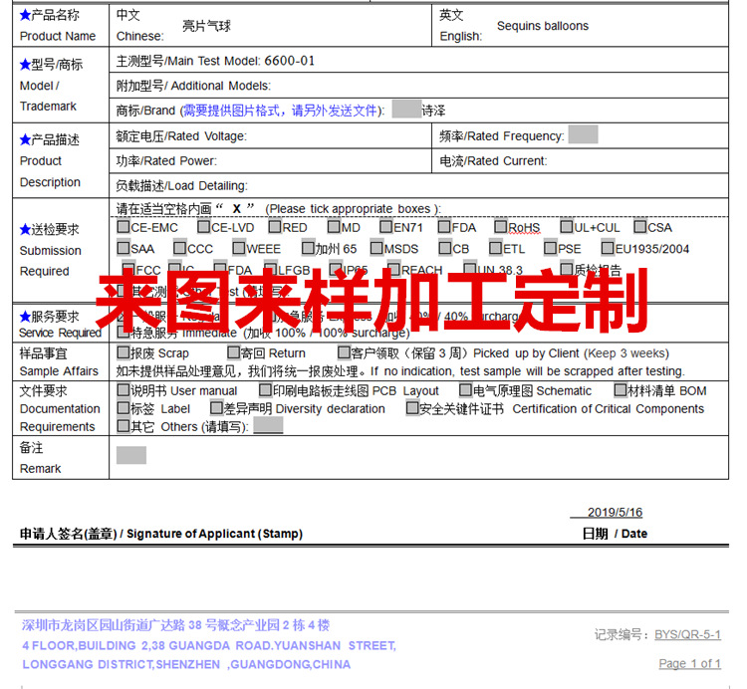
Task: Select the MD checkbox
Action: [334, 226]
